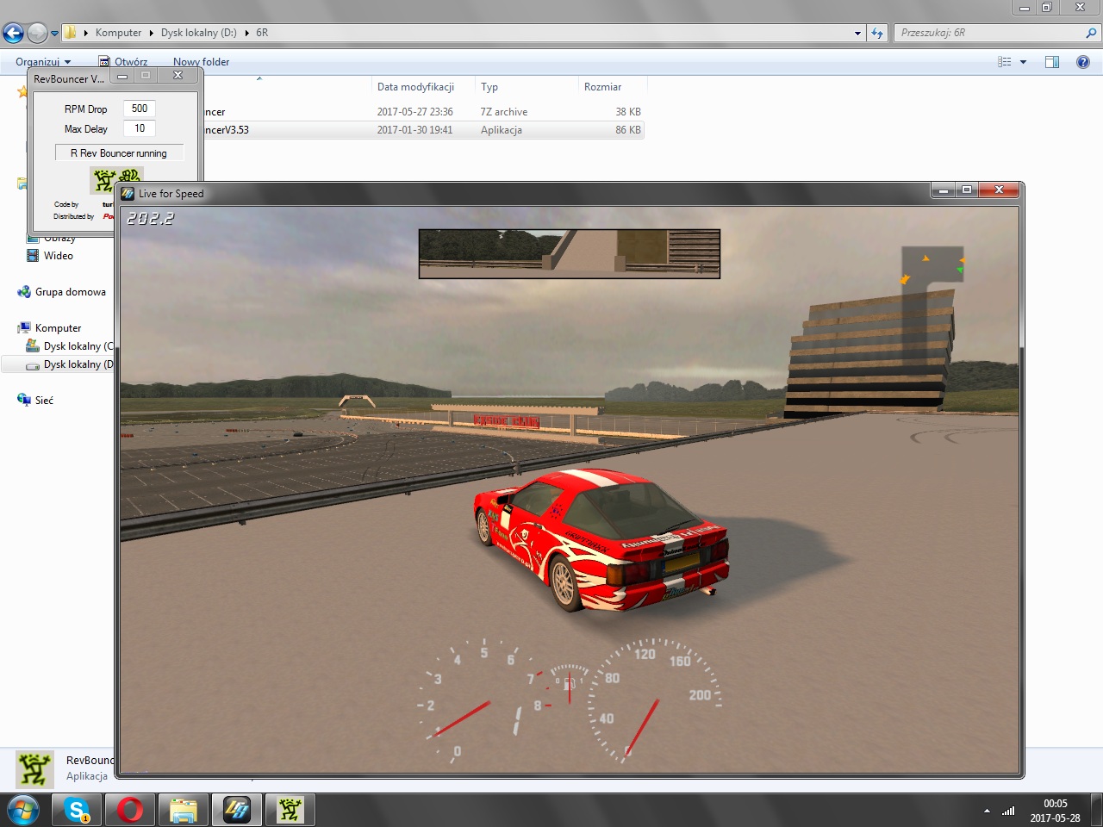
Task: Click the RPM Drop value field
Action: (140, 109)
